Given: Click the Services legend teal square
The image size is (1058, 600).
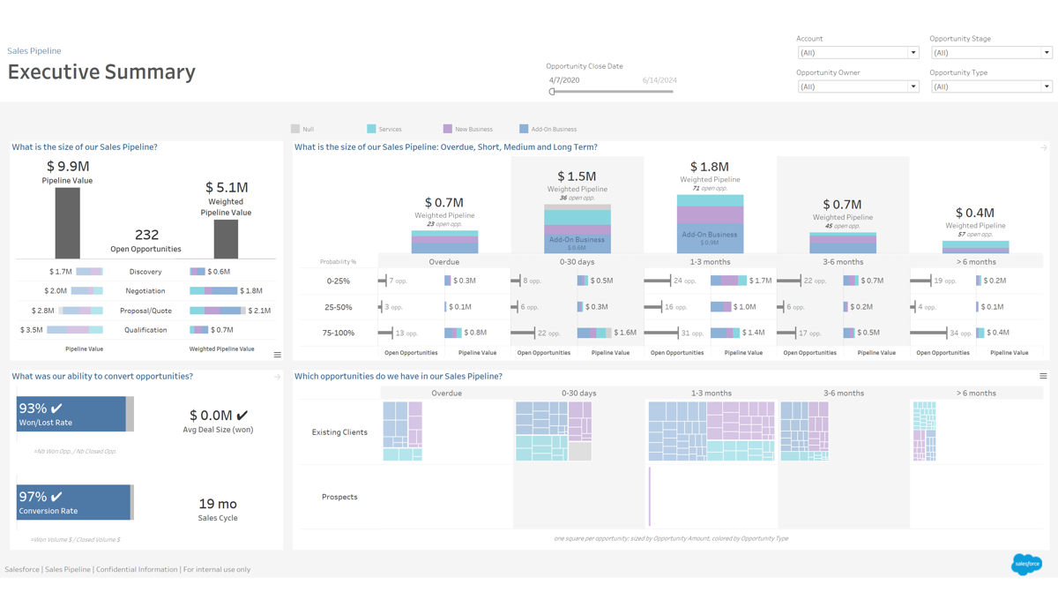Looking at the screenshot, I should tap(371, 129).
